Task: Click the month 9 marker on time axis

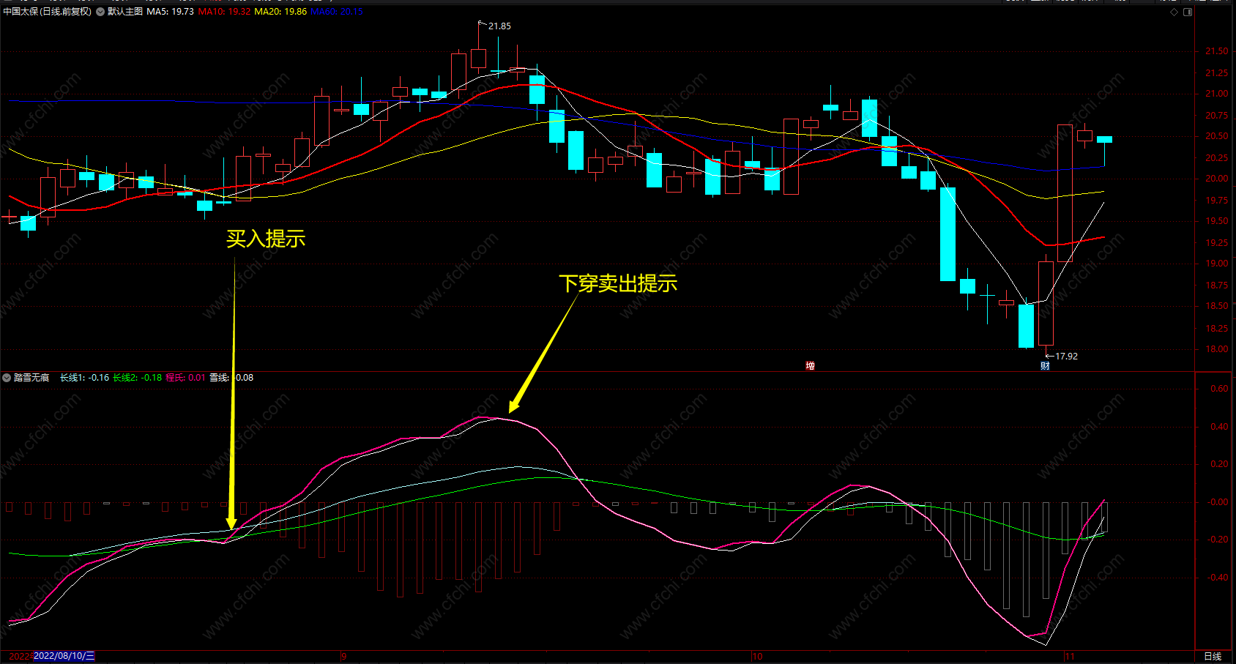Action: pyautogui.click(x=344, y=657)
